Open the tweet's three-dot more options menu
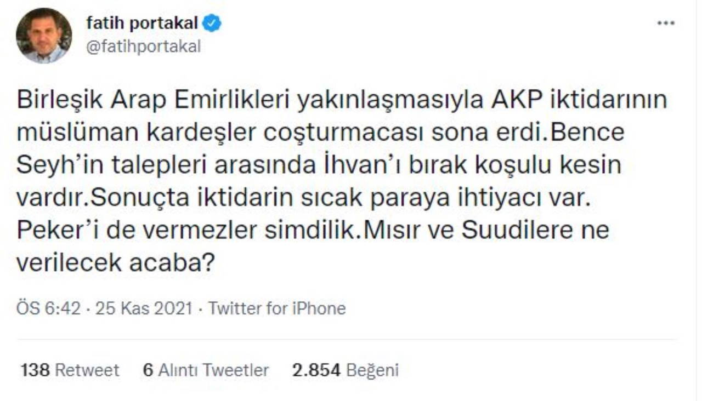702x401 pixels. (666, 24)
